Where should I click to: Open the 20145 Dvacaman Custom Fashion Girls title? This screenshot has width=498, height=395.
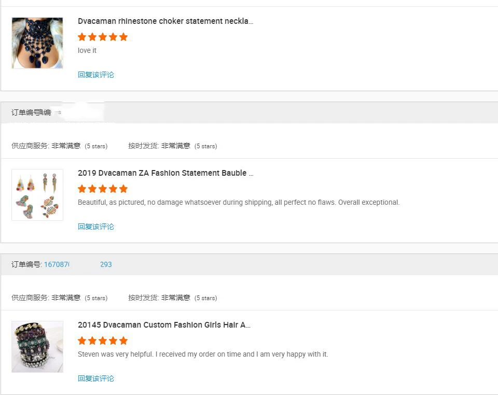(x=164, y=325)
